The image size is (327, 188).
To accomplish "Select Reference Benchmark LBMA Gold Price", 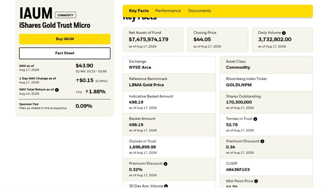I will coord(146,85).
